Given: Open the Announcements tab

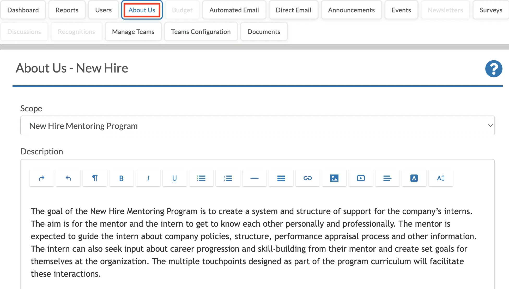Looking at the screenshot, I should coord(352,10).
